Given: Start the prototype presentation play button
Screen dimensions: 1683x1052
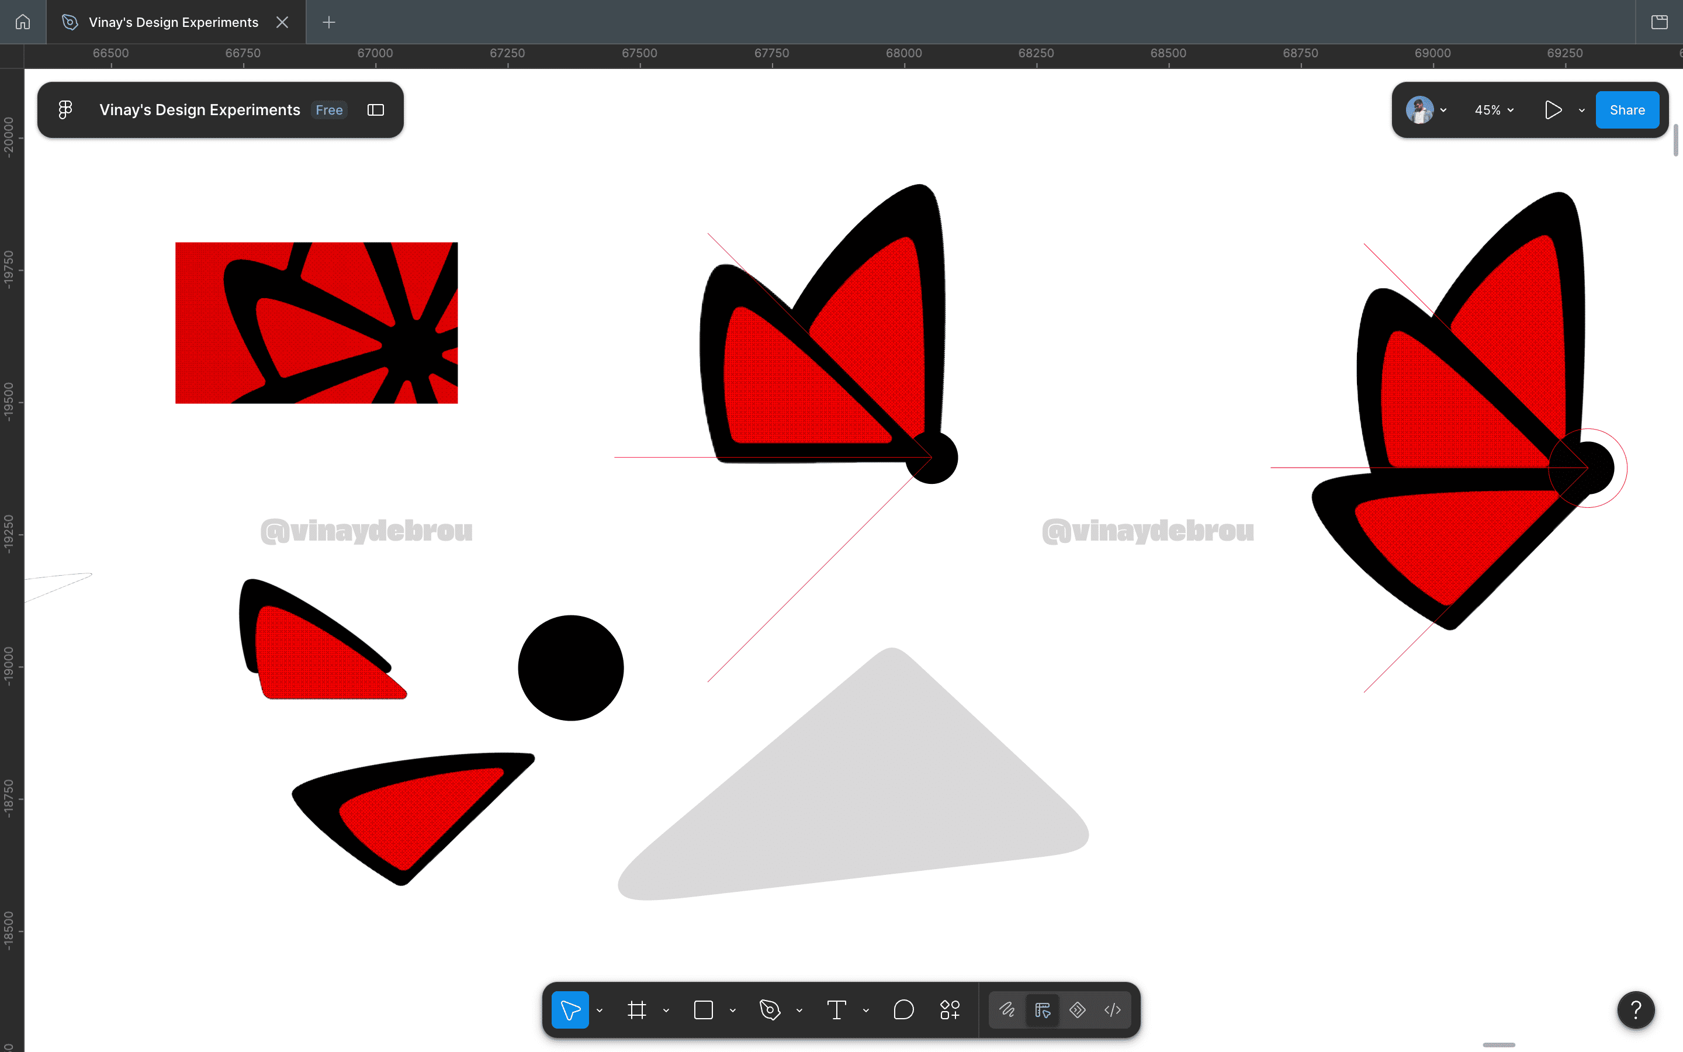Looking at the screenshot, I should (x=1553, y=110).
